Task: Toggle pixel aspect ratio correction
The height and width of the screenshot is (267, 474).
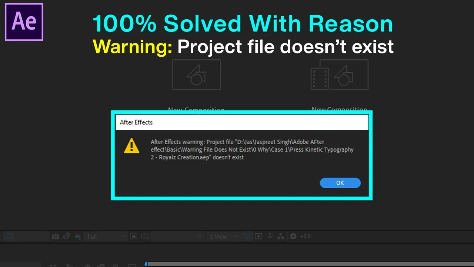Action: pyautogui.click(x=247, y=236)
